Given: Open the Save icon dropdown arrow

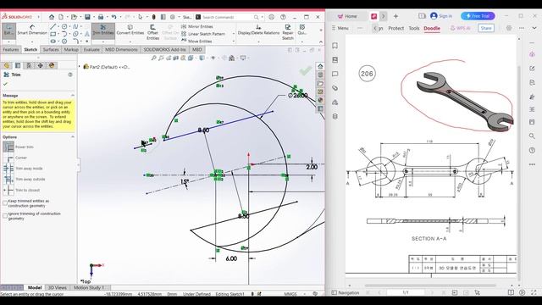Looking at the screenshot, I should point(93,17).
